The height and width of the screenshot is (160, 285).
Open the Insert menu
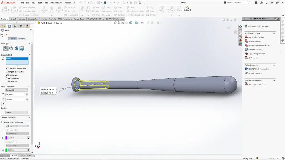pyautogui.click(x=40, y=3)
